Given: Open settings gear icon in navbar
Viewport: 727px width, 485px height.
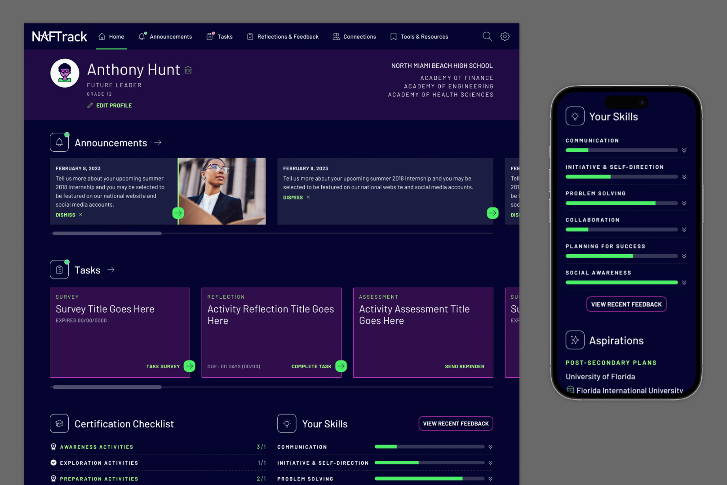Looking at the screenshot, I should tap(505, 36).
